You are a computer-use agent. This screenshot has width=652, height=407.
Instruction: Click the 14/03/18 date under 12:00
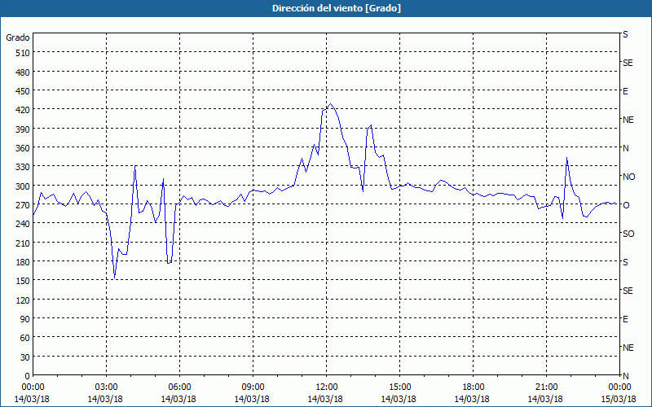click(325, 399)
